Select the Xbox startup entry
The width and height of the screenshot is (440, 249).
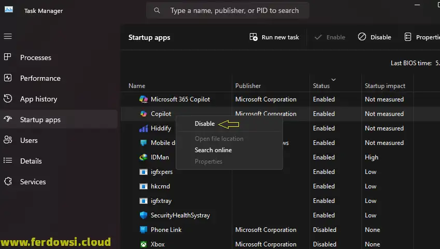158,244
